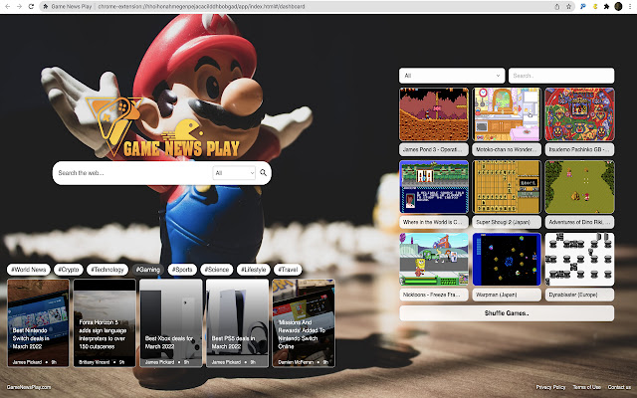Open Where in the World game thumbnail

(x=434, y=187)
